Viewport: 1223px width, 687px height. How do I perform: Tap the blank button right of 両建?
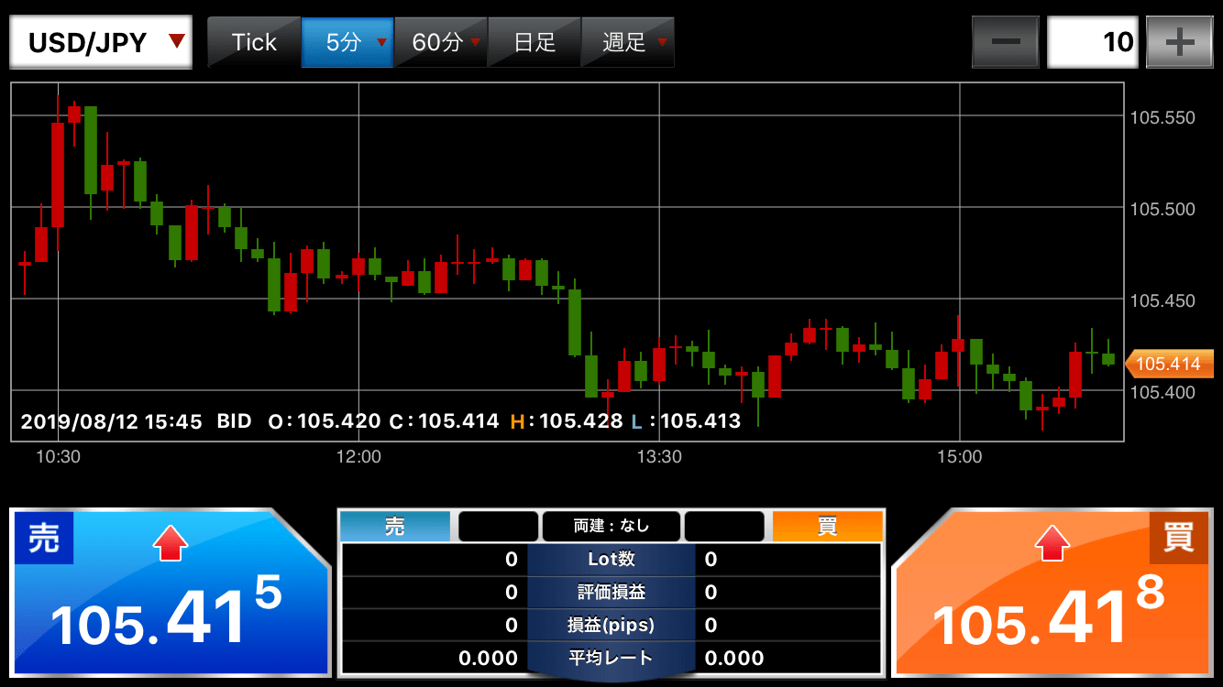coord(724,526)
